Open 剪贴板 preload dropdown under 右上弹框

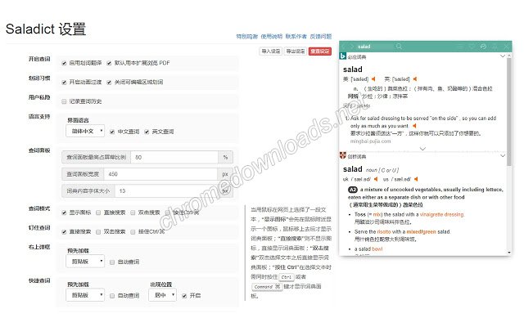(x=85, y=262)
